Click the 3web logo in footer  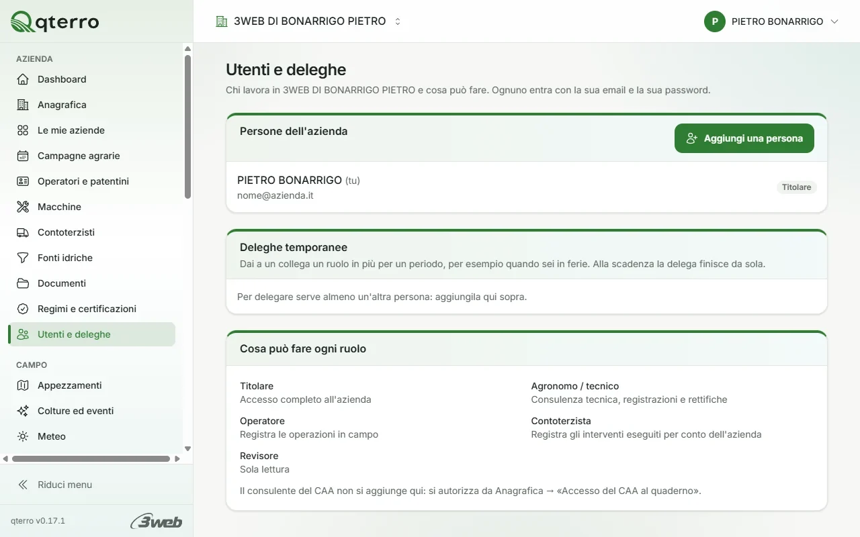(156, 521)
